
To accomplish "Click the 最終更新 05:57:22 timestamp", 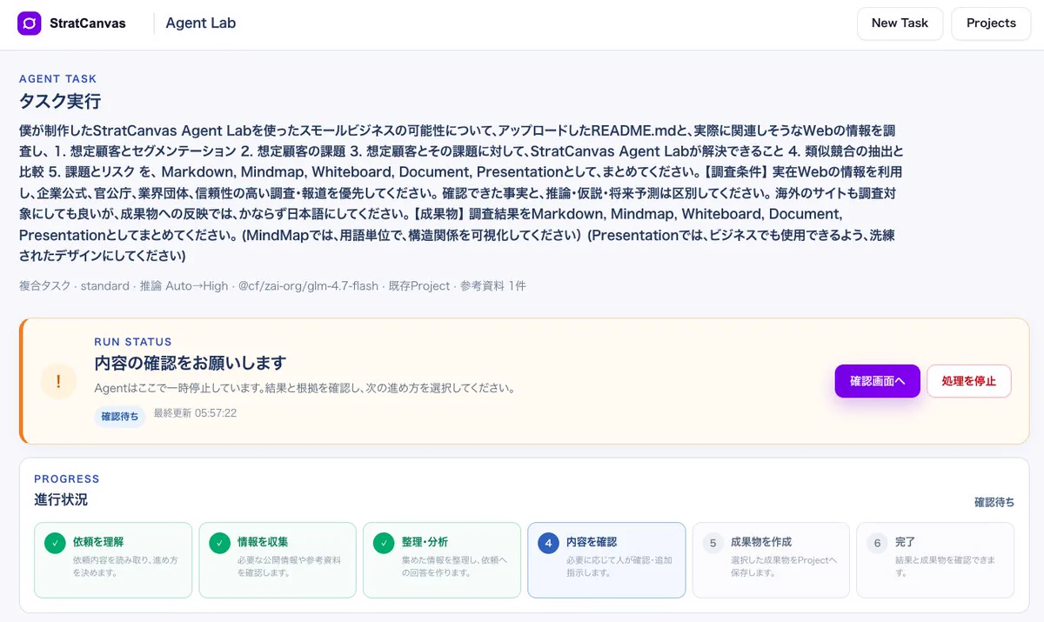I will pyautogui.click(x=195, y=413).
